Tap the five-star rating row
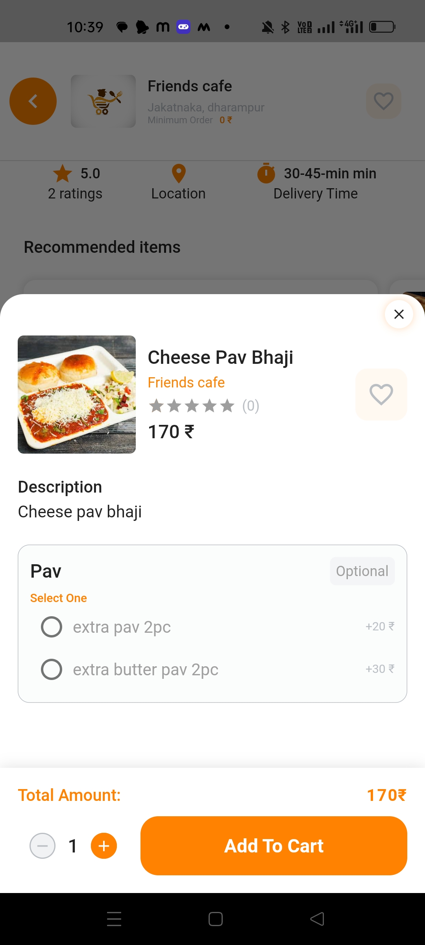425x945 pixels. tap(192, 406)
